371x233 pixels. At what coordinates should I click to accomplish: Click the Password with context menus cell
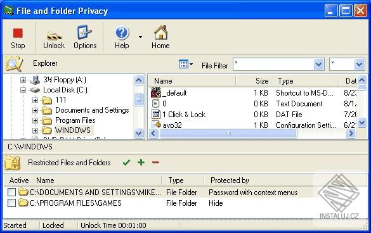point(253,192)
